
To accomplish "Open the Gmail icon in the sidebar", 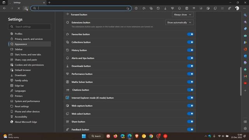I will coord(245,76).
